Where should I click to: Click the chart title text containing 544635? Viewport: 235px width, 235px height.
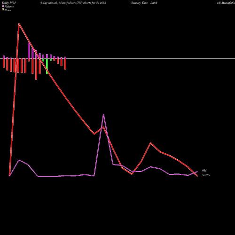click(73, 3)
